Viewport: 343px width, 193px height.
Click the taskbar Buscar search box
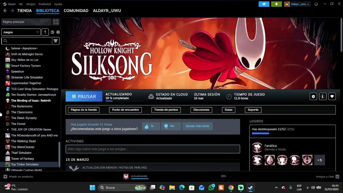click(122, 188)
